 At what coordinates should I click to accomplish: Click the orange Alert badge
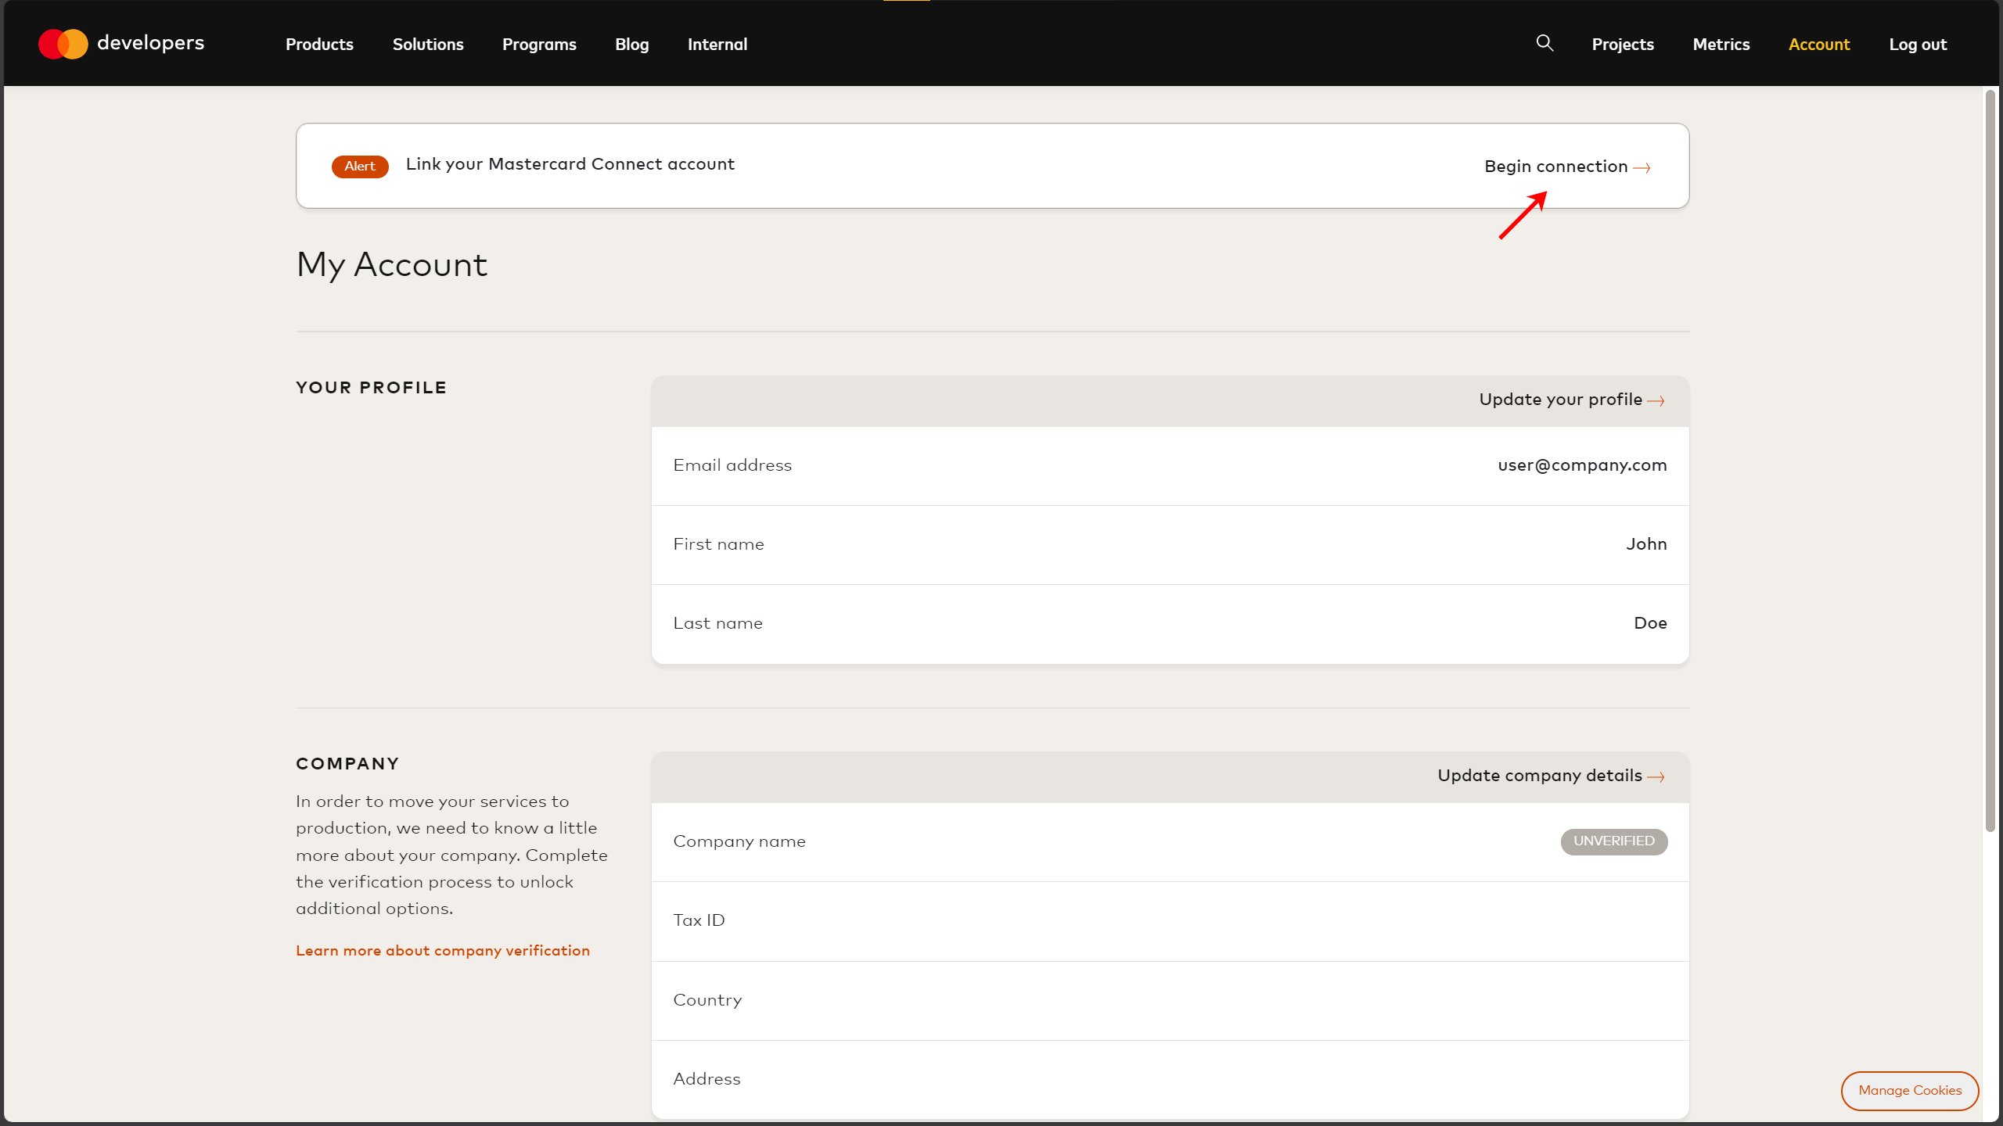coord(360,167)
